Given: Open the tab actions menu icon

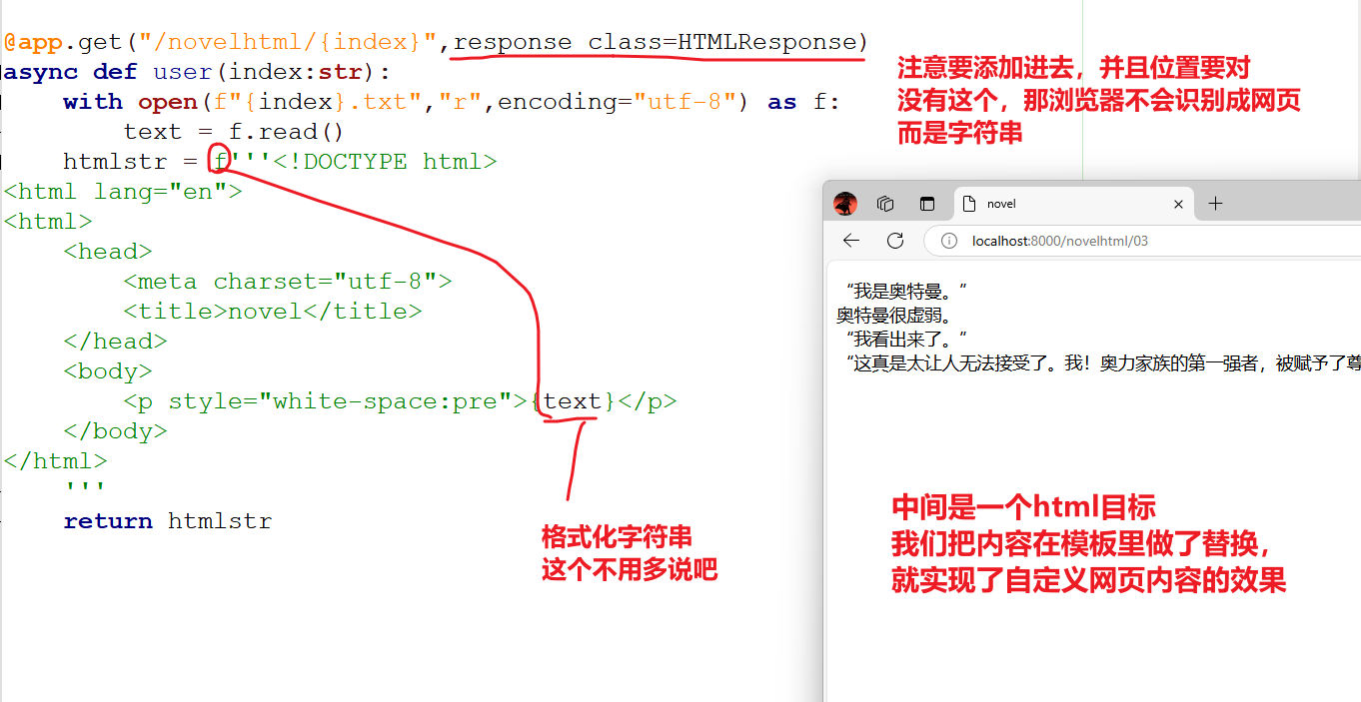Looking at the screenshot, I should [927, 204].
